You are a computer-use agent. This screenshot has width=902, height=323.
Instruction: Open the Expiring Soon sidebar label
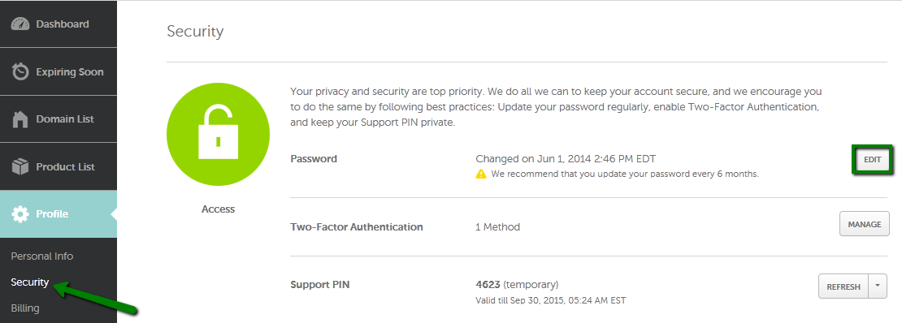point(70,72)
